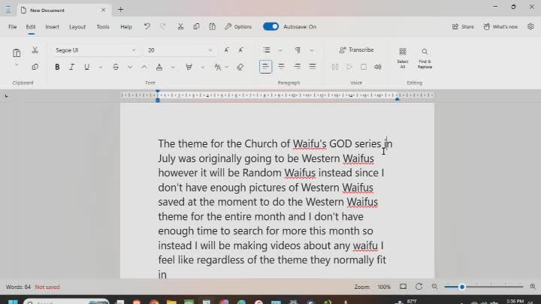Click the Undo arrow icon

point(147,26)
